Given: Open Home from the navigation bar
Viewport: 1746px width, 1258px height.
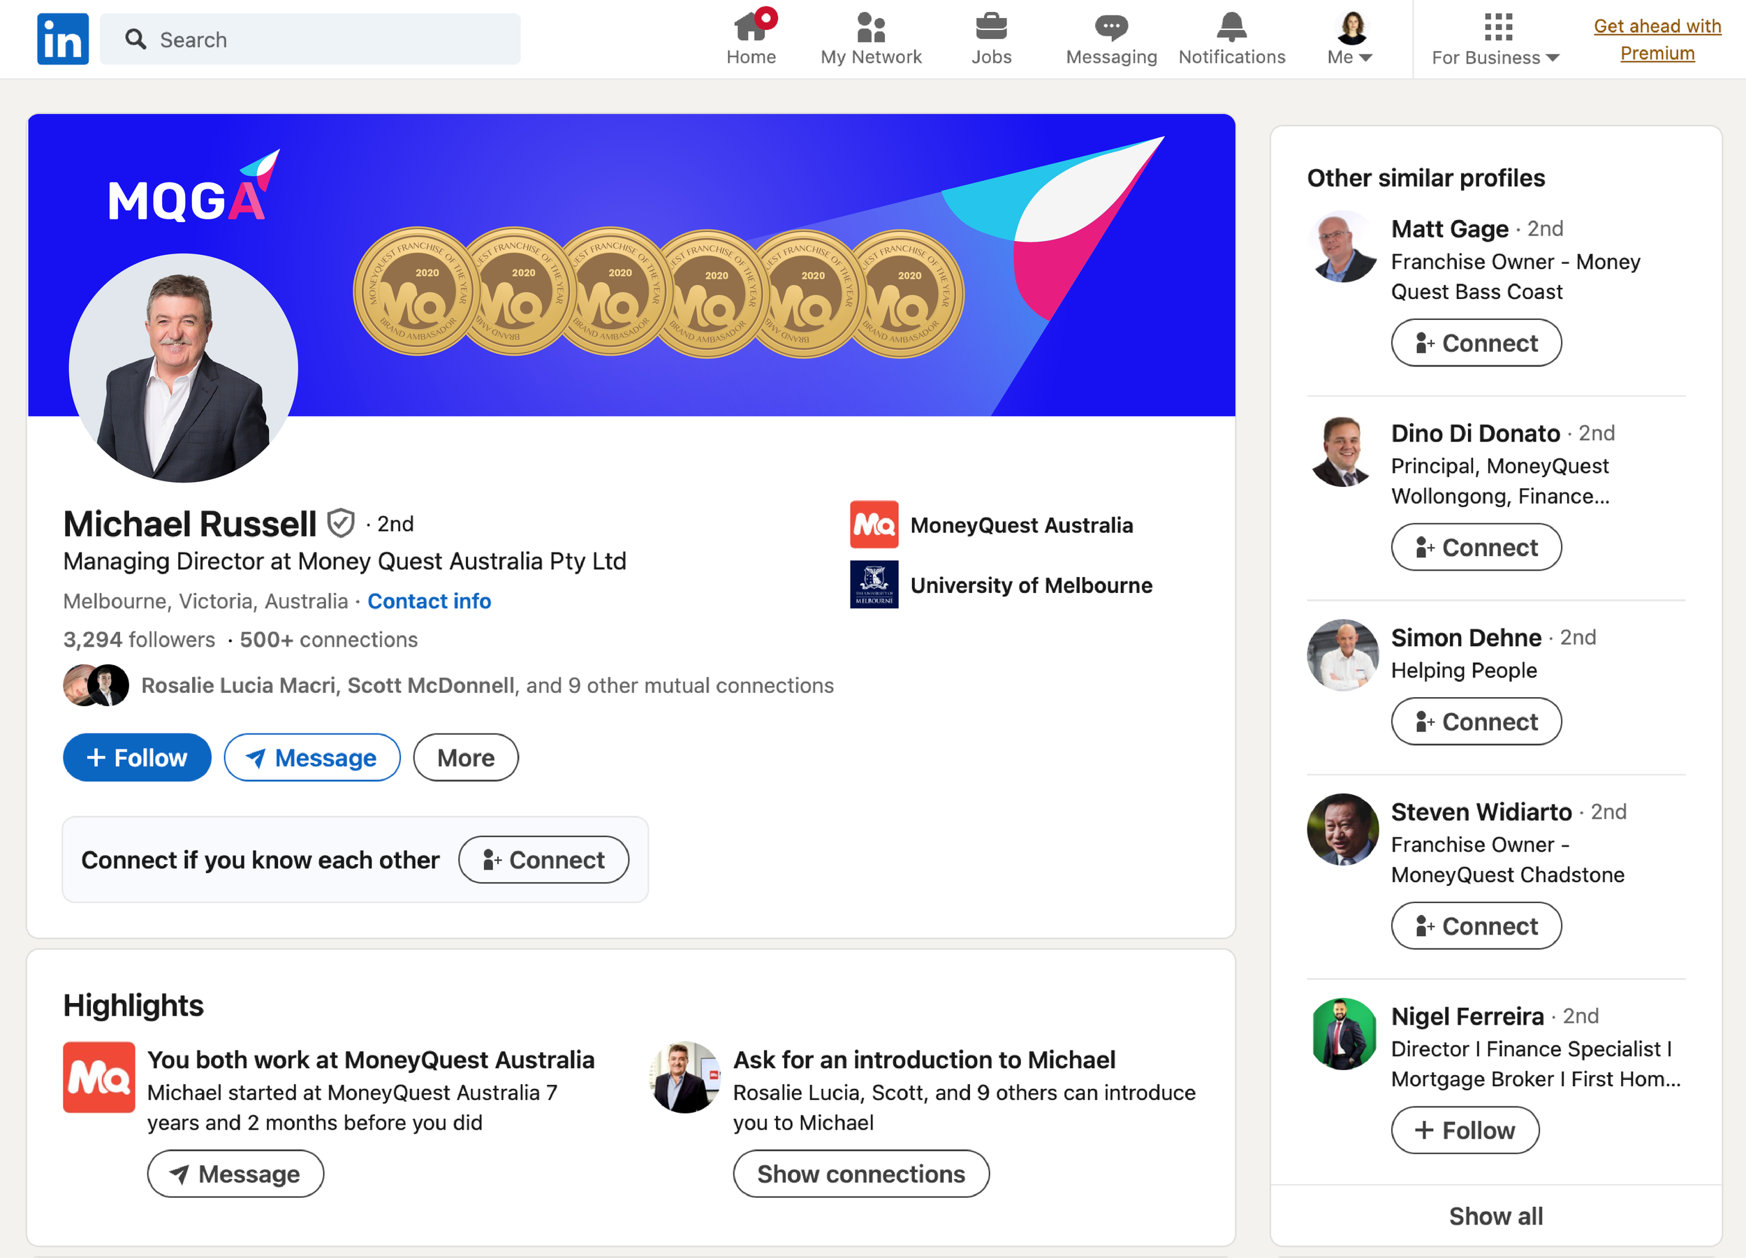Looking at the screenshot, I should click(751, 38).
